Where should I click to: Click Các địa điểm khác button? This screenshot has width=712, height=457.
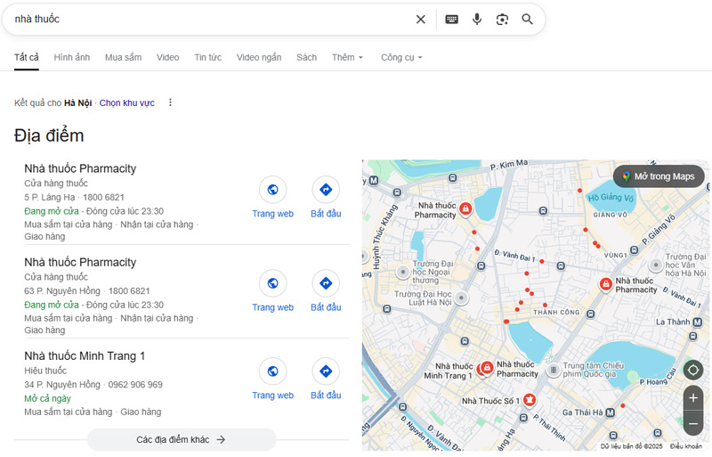point(182,439)
